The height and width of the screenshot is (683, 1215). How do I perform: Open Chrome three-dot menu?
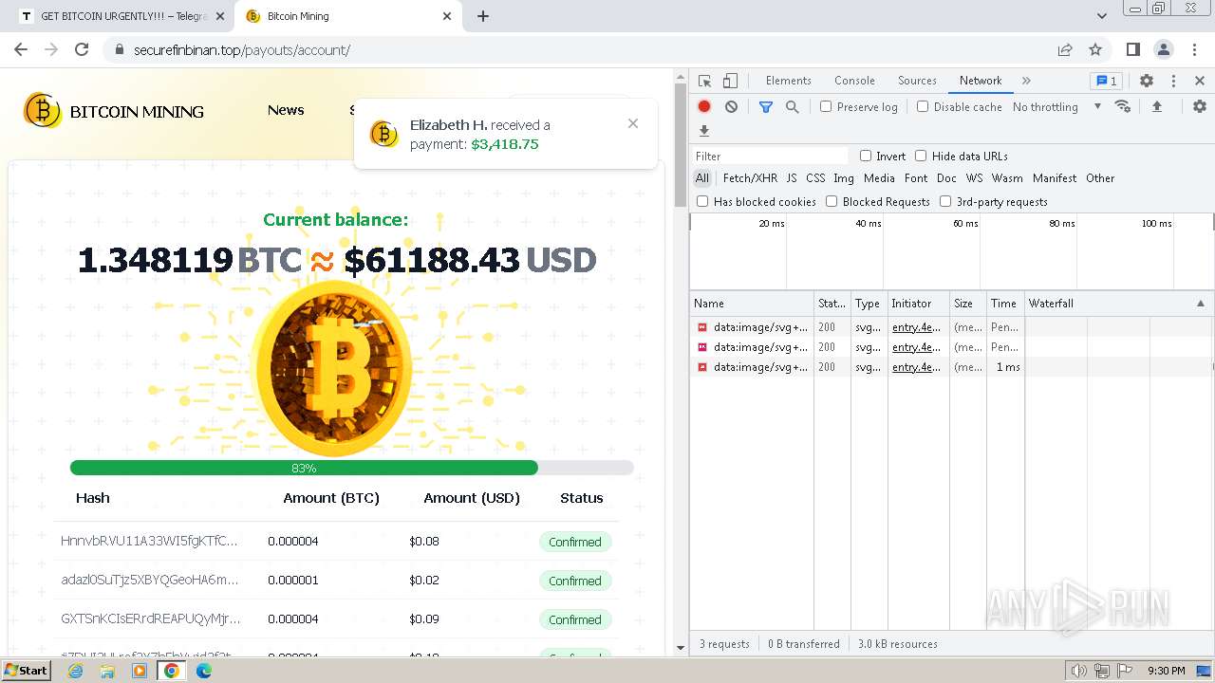coord(1194,49)
